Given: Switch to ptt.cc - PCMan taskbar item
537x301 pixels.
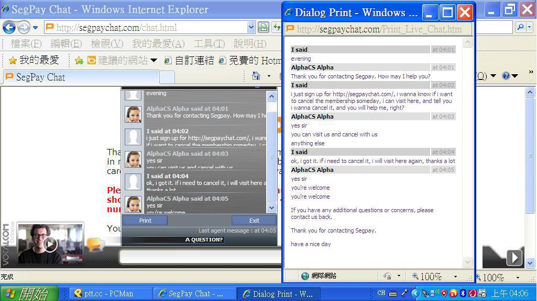Looking at the screenshot, I should coord(111,294).
